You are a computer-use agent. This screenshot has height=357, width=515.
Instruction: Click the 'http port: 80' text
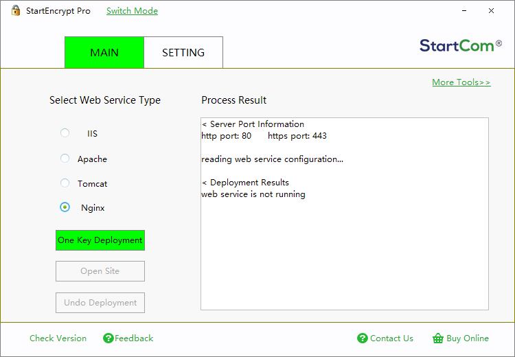227,136
